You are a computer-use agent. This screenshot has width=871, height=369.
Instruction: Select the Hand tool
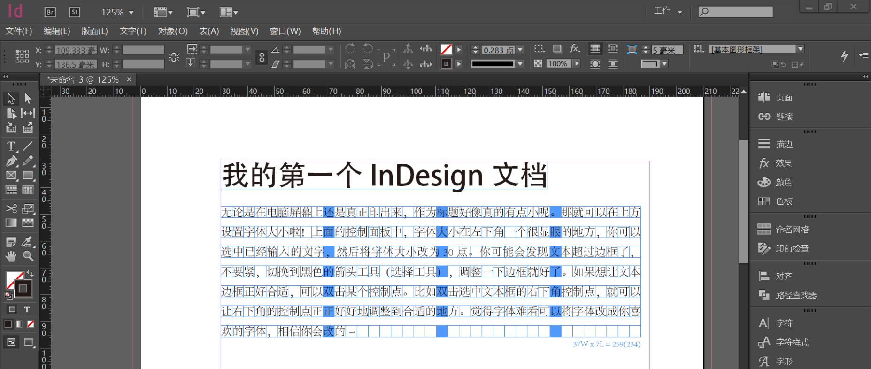pyautogui.click(x=11, y=256)
